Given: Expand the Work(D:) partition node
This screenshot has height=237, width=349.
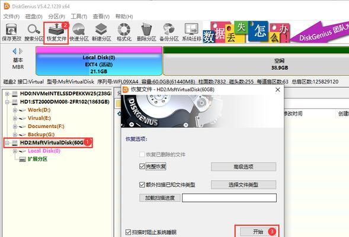Looking at the screenshot, I should (x=15, y=110).
